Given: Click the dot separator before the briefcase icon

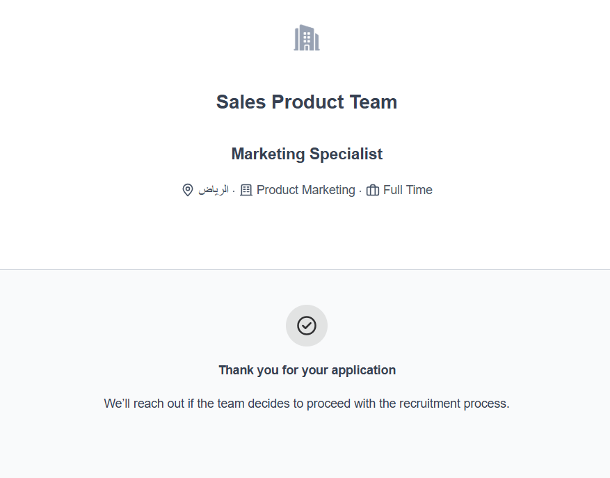Looking at the screenshot, I should (360, 191).
